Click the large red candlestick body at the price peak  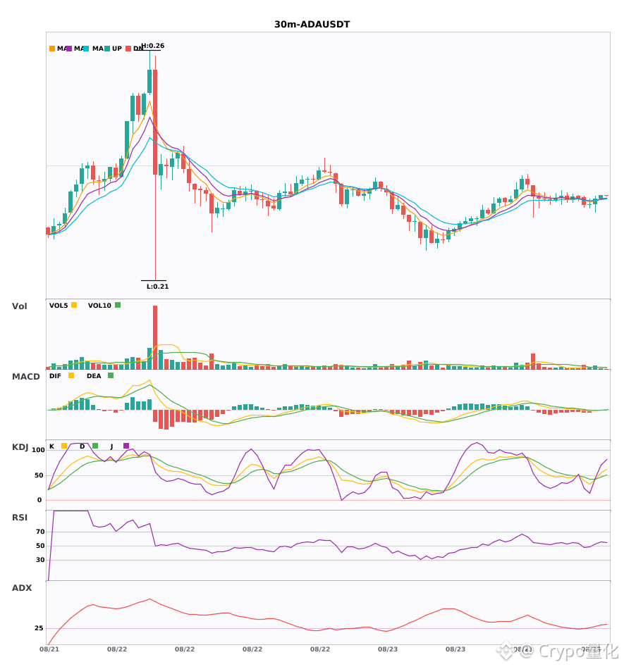tap(155, 122)
